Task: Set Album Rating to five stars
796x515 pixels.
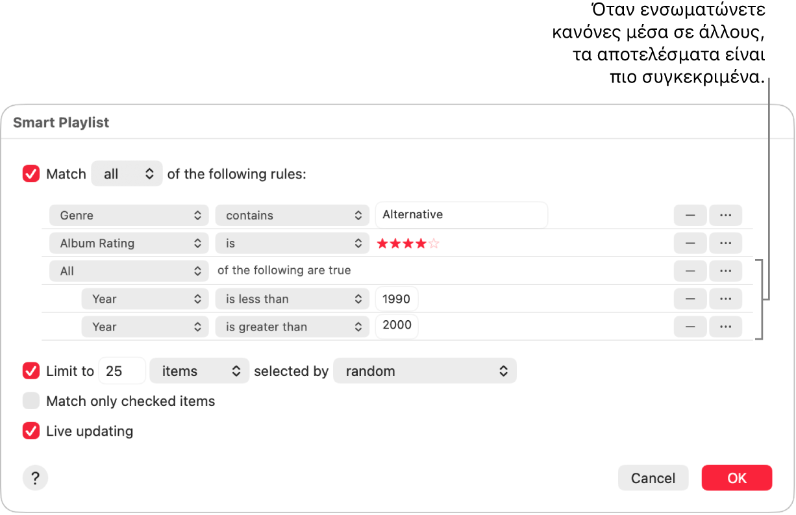Action: coord(434,244)
